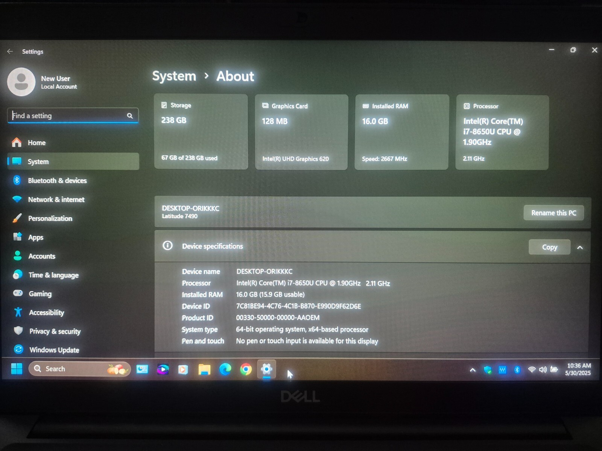Open the New User account profile picture

pos(21,82)
